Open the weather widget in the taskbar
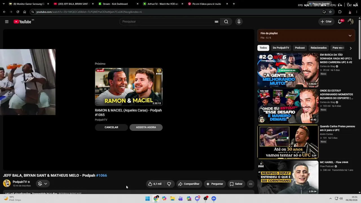This screenshot has height=203, width=361. point(12,198)
